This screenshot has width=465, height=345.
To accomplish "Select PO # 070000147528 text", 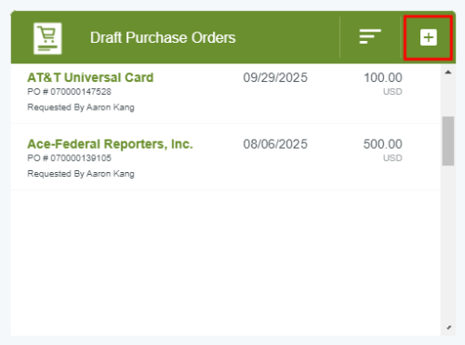I will tap(69, 92).
